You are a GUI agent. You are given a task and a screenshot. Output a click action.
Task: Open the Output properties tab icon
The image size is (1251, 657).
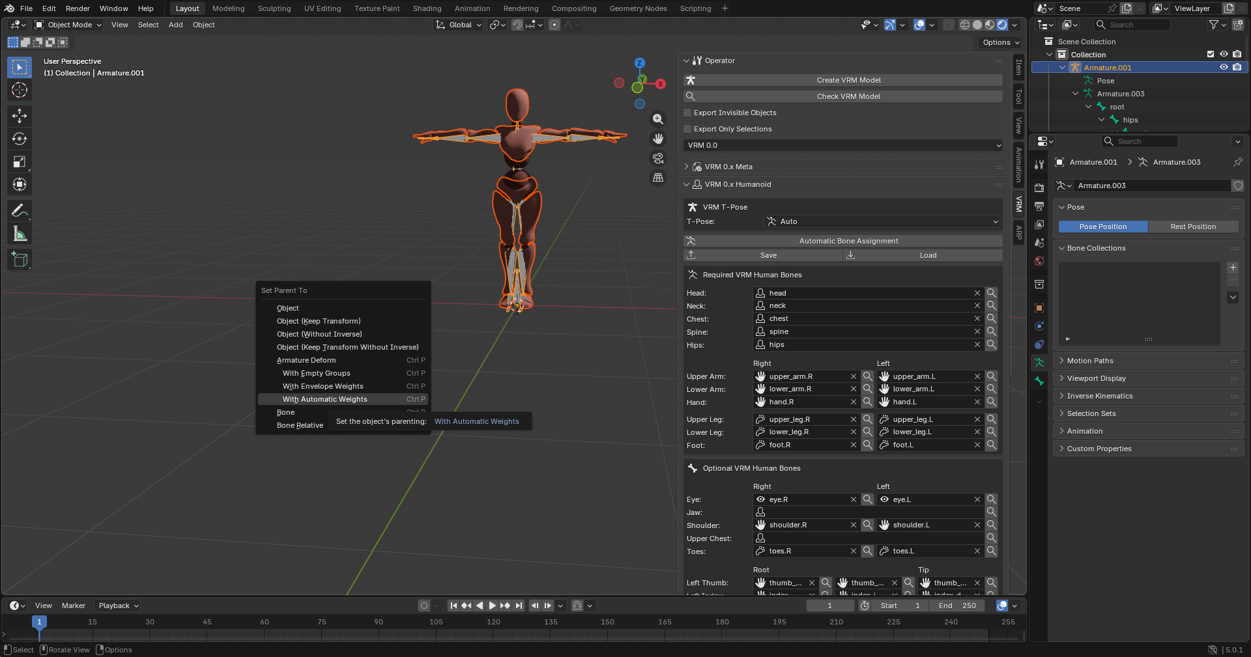point(1039,206)
